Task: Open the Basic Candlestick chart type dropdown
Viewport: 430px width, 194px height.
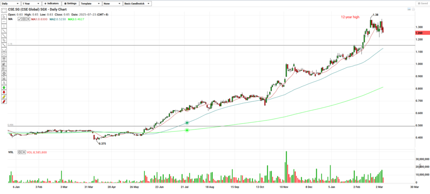Action: [x=137, y=3]
